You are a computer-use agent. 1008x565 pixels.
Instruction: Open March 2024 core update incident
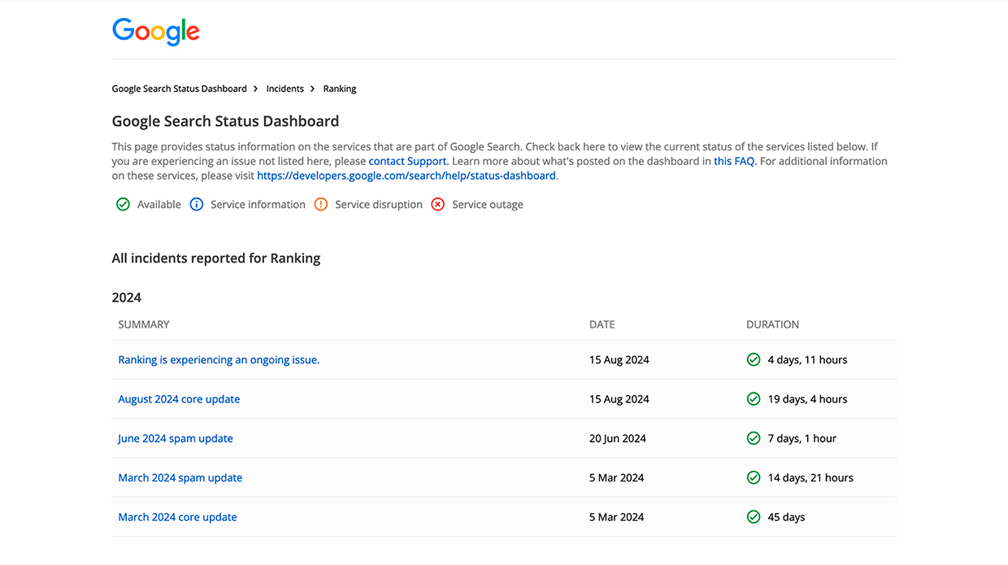pyautogui.click(x=177, y=517)
